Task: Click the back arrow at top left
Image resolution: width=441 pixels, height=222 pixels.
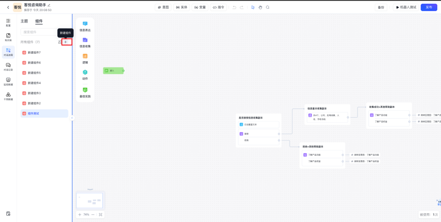Action: (x=8, y=7)
